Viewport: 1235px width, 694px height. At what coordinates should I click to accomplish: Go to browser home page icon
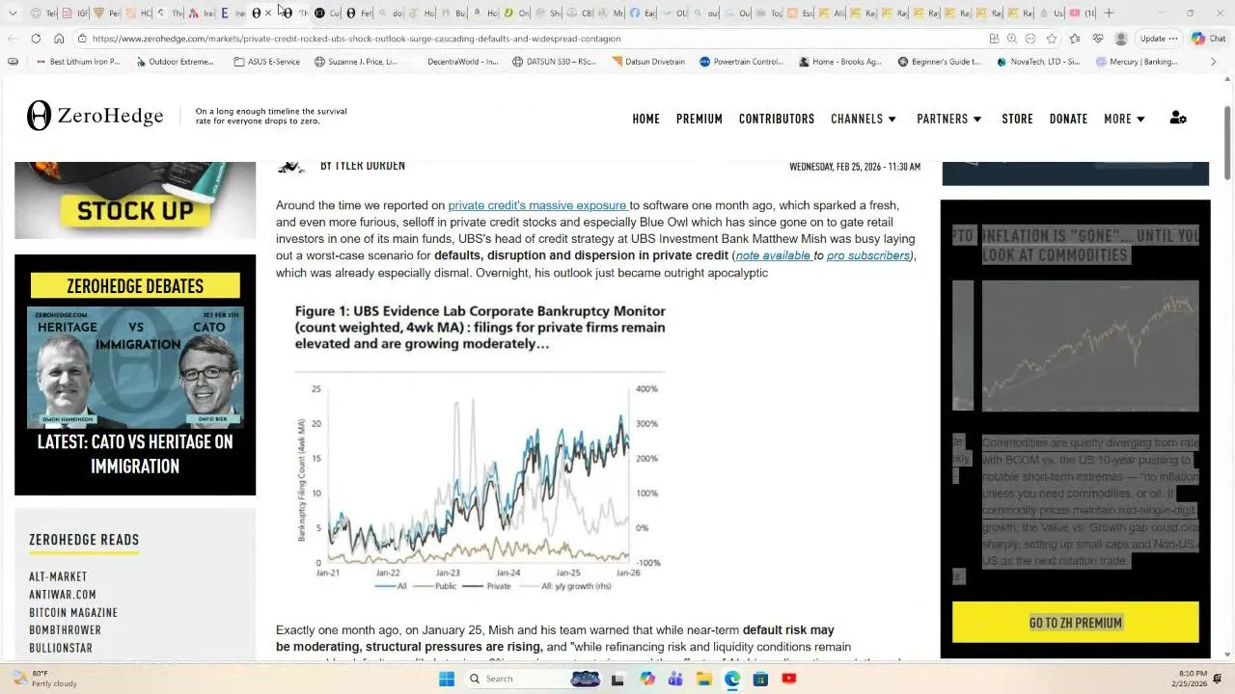pyautogui.click(x=59, y=39)
